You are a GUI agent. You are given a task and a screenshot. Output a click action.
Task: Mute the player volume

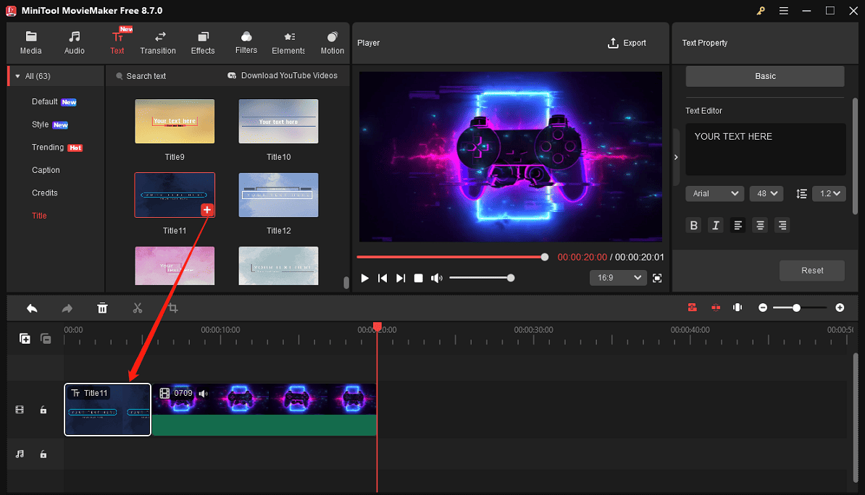pyautogui.click(x=436, y=279)
